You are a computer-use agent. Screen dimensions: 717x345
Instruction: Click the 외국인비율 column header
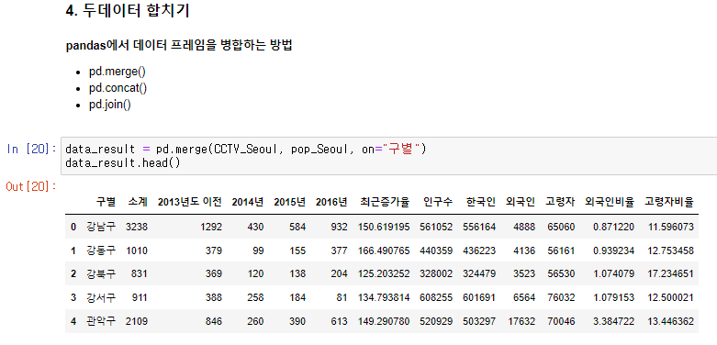(x=610, y=202)
